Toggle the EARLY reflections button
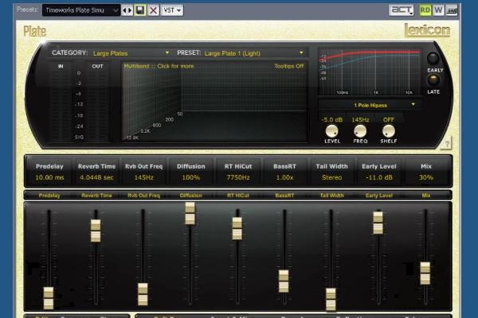This screenshot has height=318, width=478. coord(433,58)
